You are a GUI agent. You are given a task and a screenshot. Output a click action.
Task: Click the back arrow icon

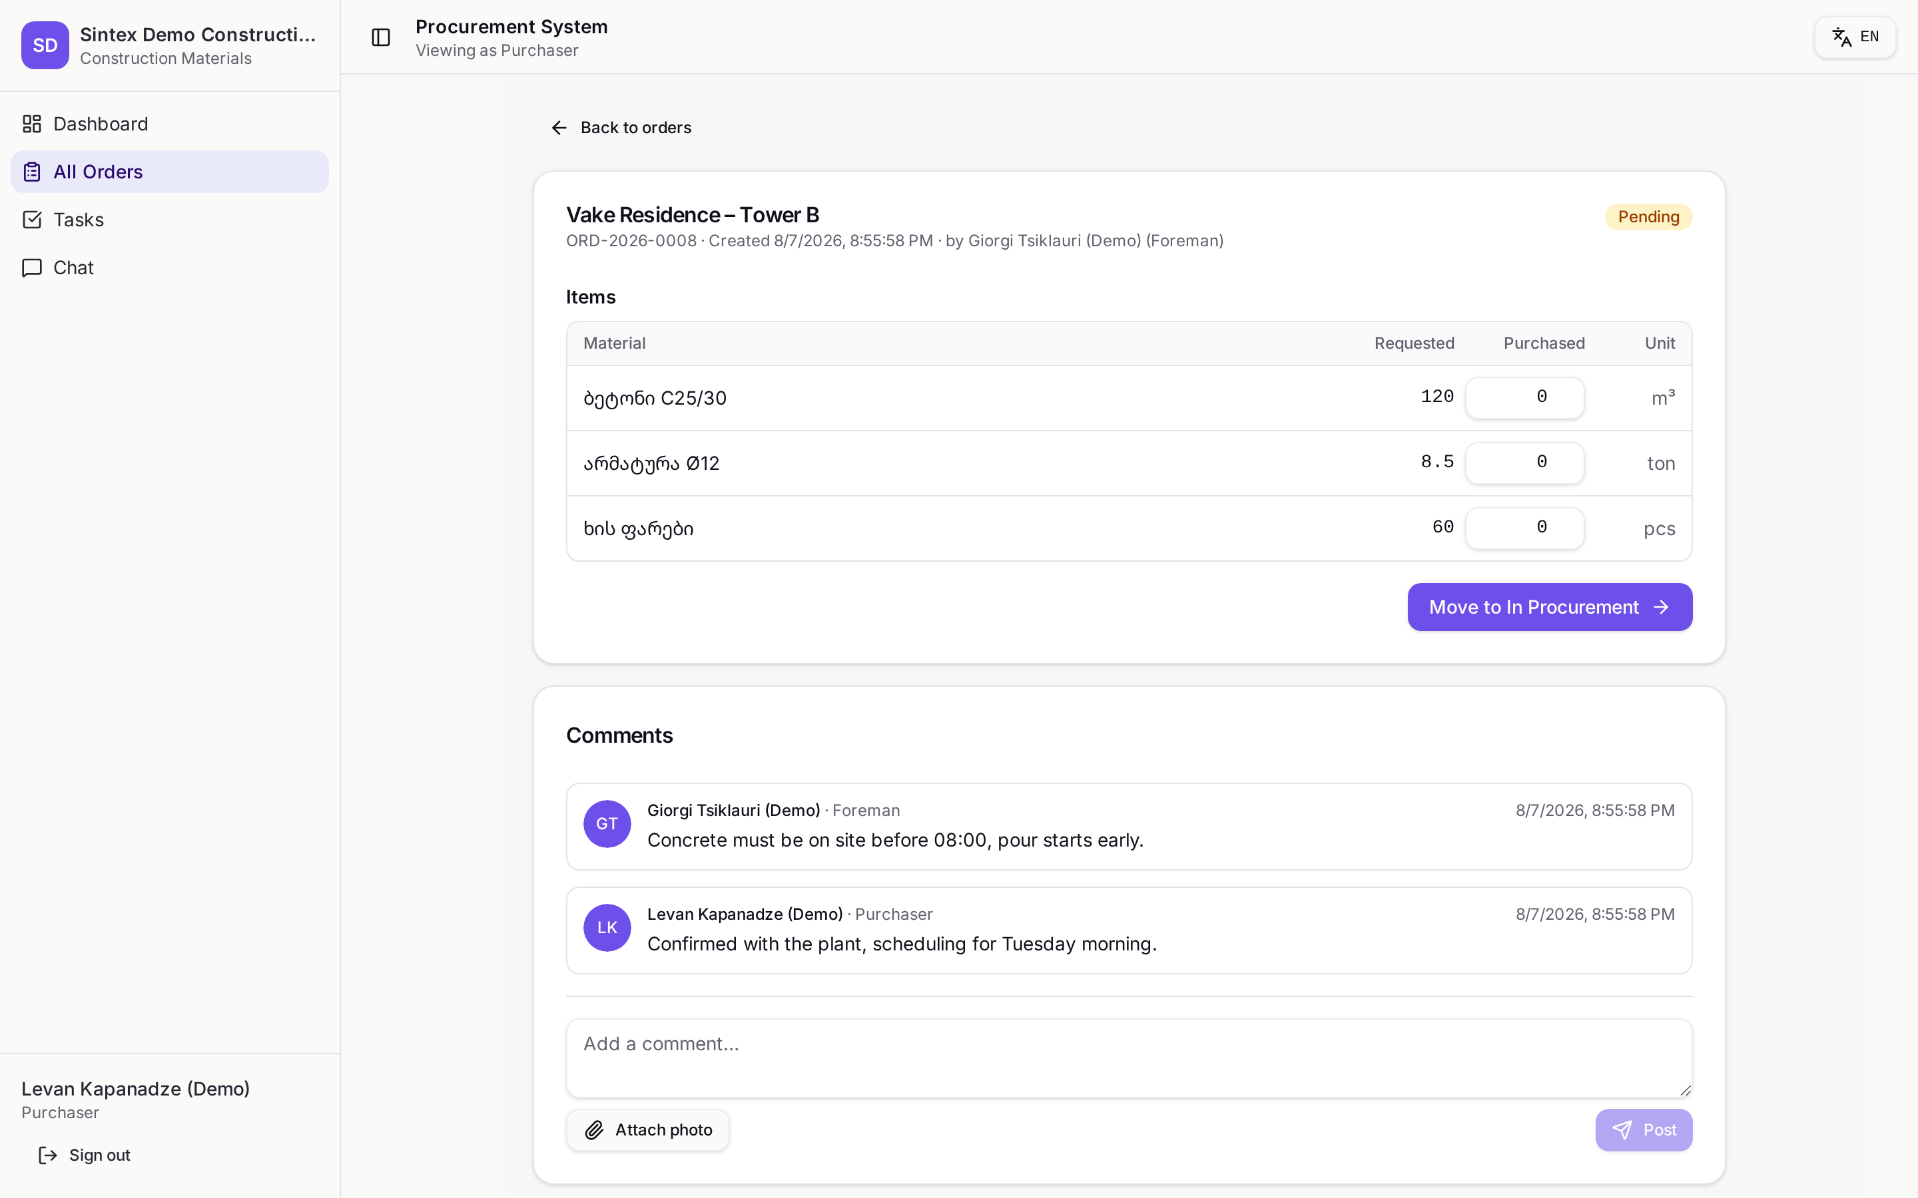tap(559, 128)
